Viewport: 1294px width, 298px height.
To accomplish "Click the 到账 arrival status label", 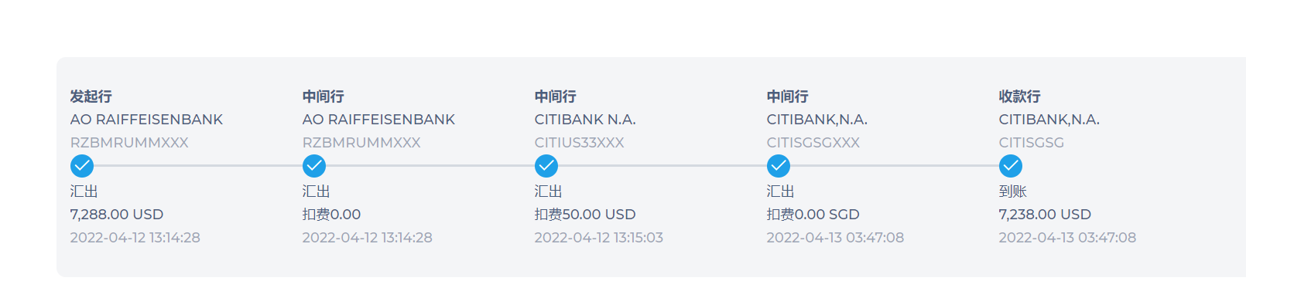I will (x=1013, y=191).
